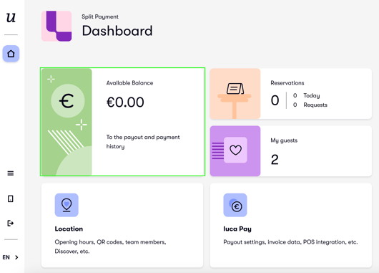
Task: Open the Reservations card
Action: pos(291,94)
